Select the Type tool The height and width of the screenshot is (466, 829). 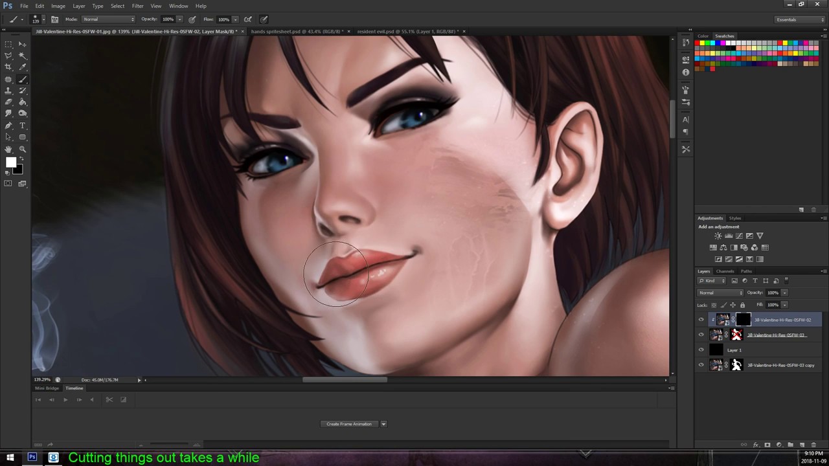coord(22,126)
